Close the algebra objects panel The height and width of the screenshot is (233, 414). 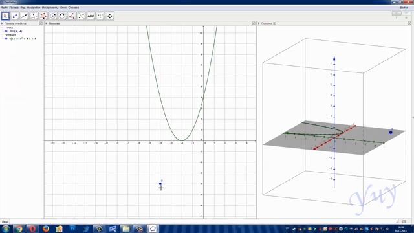pyautogui.click(x=41, y=23)
